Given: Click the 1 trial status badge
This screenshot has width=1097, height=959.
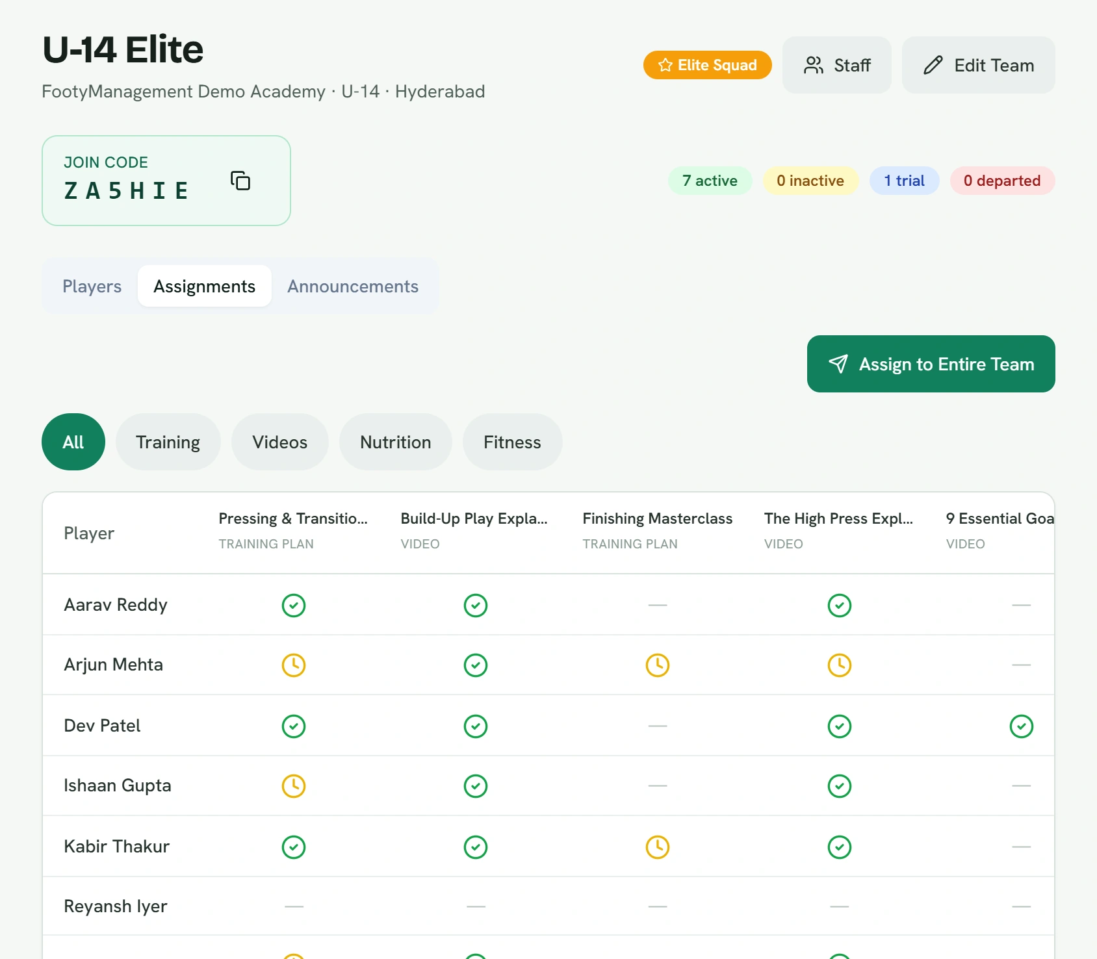Looking at the screenshot, I should pyautogui.click(x=904, y=181).
